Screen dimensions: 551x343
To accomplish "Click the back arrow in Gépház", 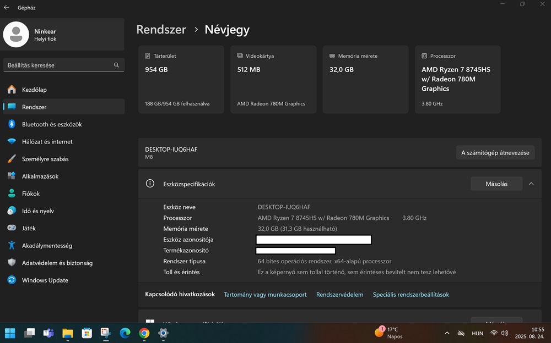I will click(7, 8).
